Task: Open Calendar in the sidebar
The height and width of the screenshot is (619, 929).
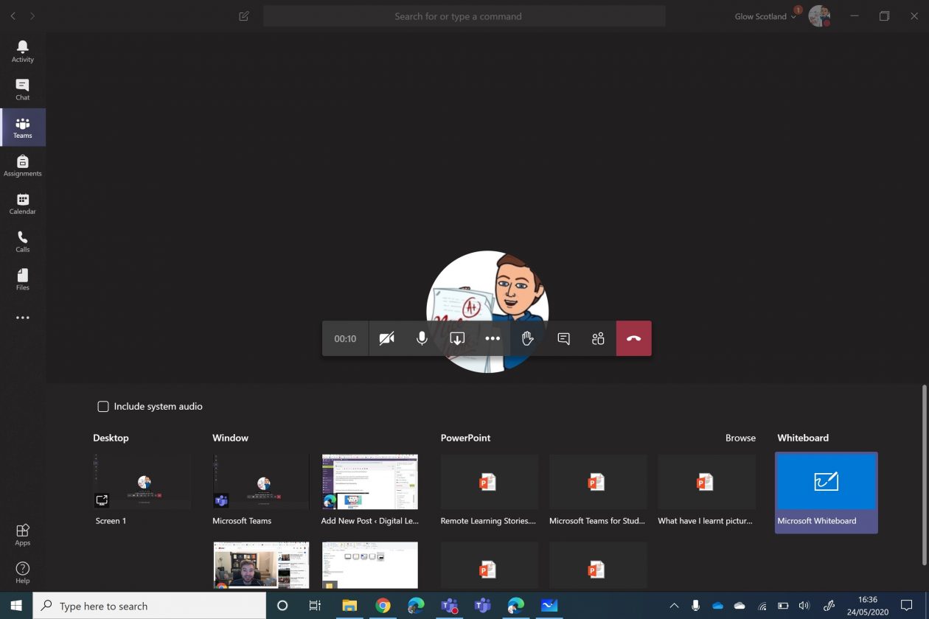Action: [x=23, y=204]
